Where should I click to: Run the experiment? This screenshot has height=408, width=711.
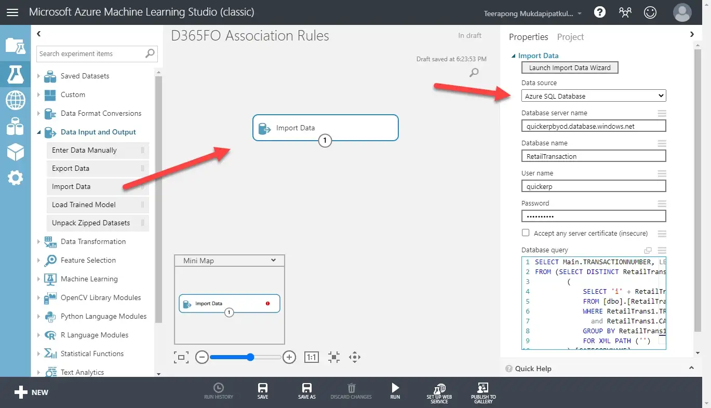(x=395, y=391)
